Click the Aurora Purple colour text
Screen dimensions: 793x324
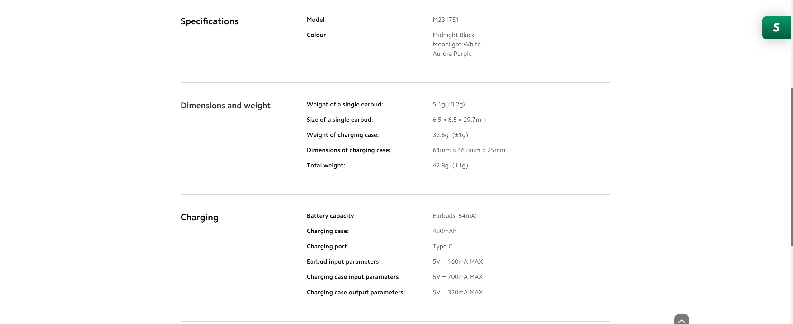click(x=452, y=54)
